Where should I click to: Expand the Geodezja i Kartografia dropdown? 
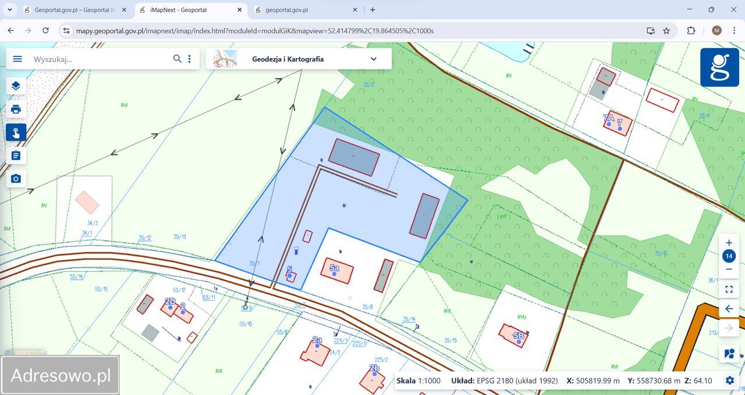tap(374, 59)
